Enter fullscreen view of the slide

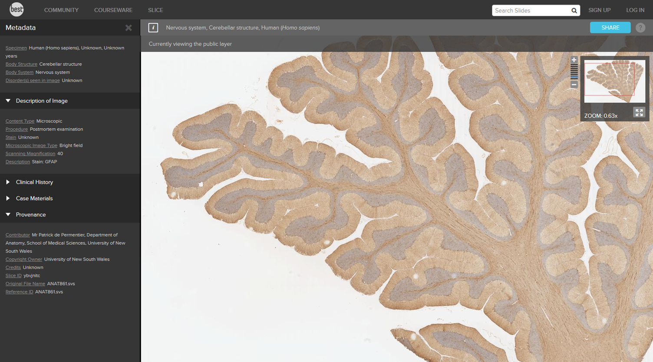click(639, 112)
